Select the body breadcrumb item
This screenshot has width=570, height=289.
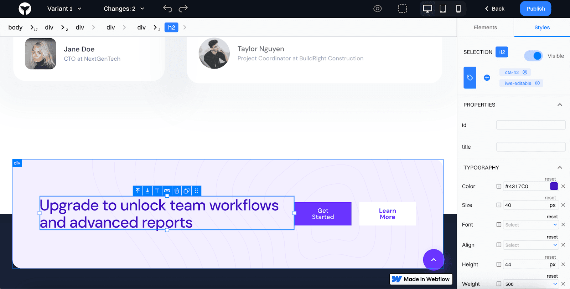point(15,27)
